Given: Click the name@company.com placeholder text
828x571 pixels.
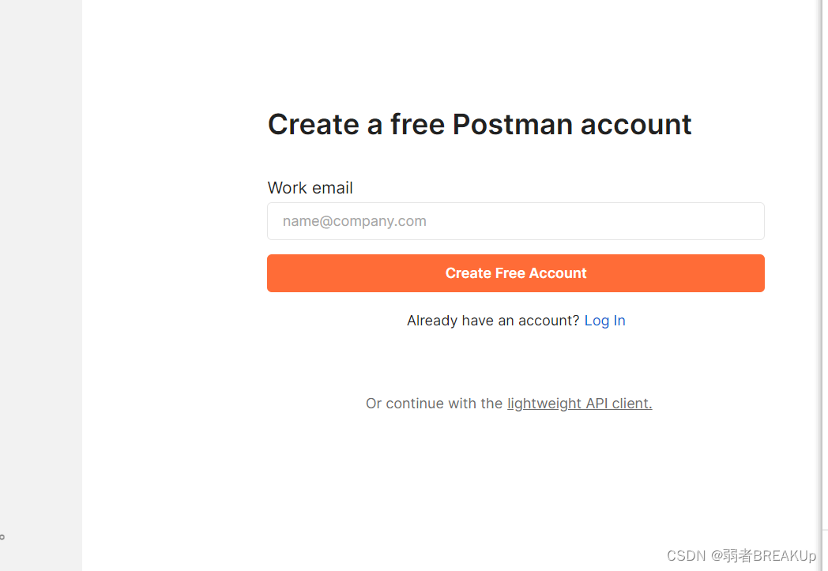Looking at the screenshot, I should [354, 221].
